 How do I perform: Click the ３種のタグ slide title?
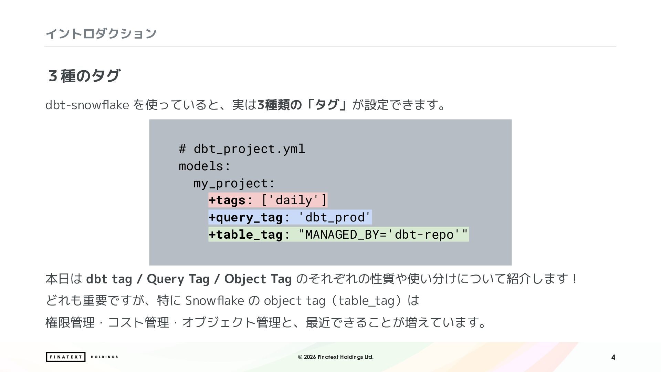(x=84, y=75)
